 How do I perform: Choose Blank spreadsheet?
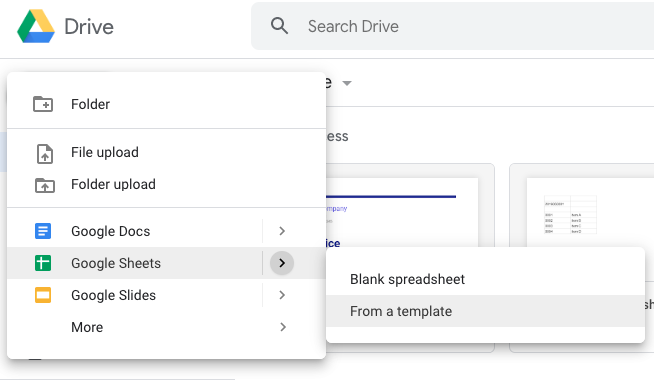point(486,279)
